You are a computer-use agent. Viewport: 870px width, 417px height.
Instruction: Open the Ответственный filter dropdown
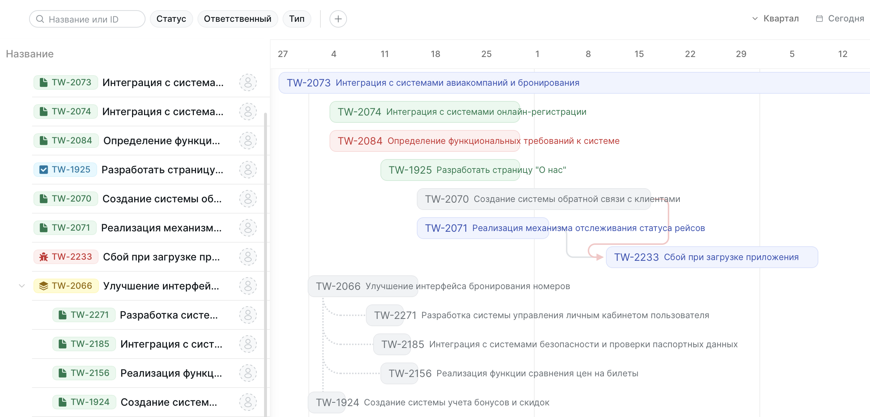(x=238, y=19)
